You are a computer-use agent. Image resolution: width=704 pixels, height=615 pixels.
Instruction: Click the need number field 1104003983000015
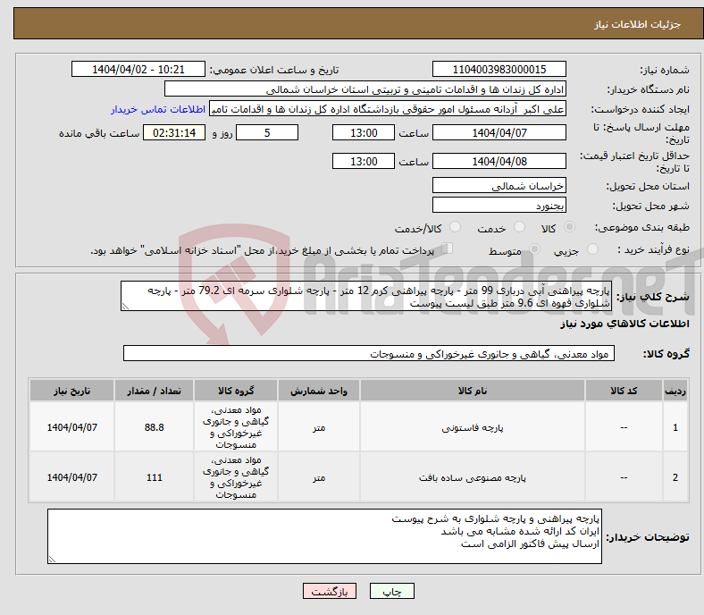[499, 69]
